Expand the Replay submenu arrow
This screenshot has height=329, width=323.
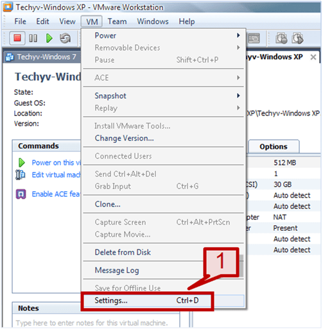(x=238, y=108)
